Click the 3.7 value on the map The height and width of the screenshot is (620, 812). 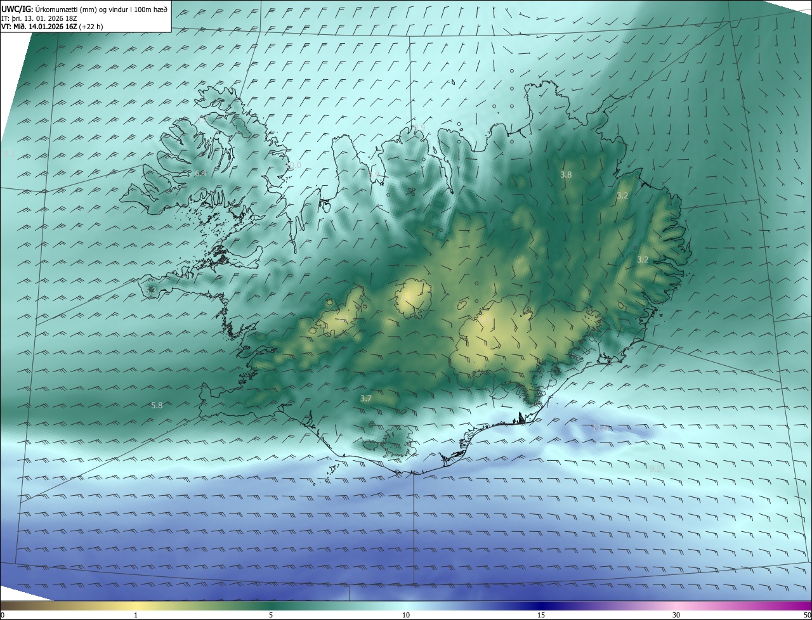pos(366,399)
